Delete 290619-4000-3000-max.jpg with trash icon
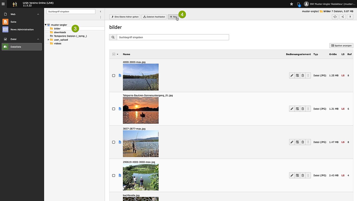The width and height of the screenshot is (357, 201). [x=303, y=175]
